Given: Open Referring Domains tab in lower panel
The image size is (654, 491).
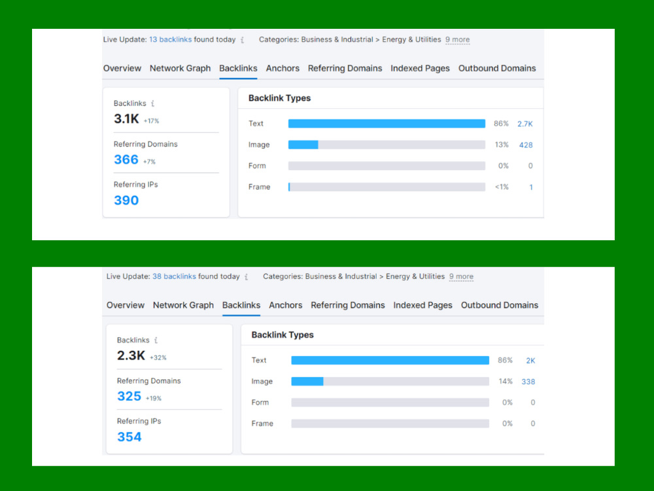Looking at the screenshot, I should pyautogui.click(x=348, y=305).
